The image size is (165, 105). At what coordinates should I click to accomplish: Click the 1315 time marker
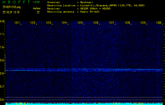(x=80, y=23)
